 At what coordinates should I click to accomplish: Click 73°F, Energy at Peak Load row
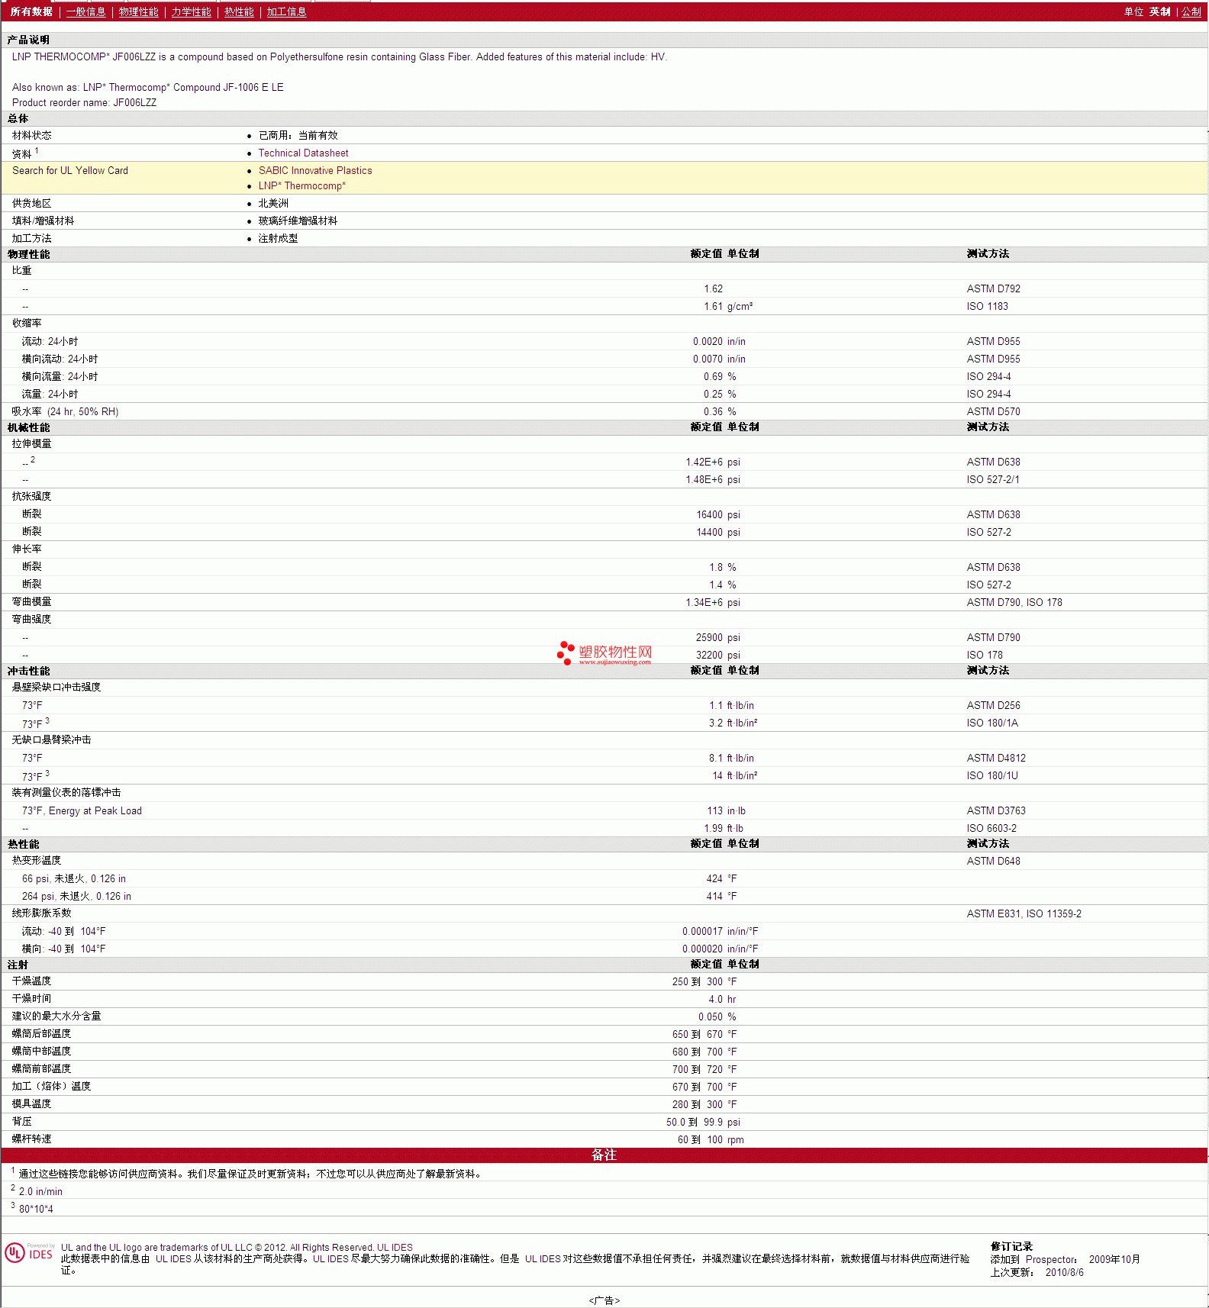[604, 810]
